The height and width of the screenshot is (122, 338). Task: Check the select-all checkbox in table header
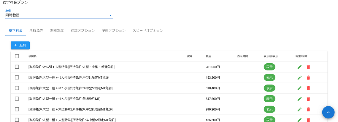[x=17, y=56]
